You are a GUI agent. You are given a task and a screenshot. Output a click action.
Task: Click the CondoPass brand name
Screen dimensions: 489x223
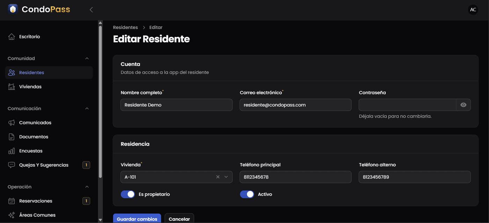(x=46, y=9)
